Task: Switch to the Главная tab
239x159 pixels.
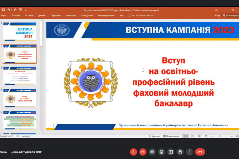Action: pos(16,16)
